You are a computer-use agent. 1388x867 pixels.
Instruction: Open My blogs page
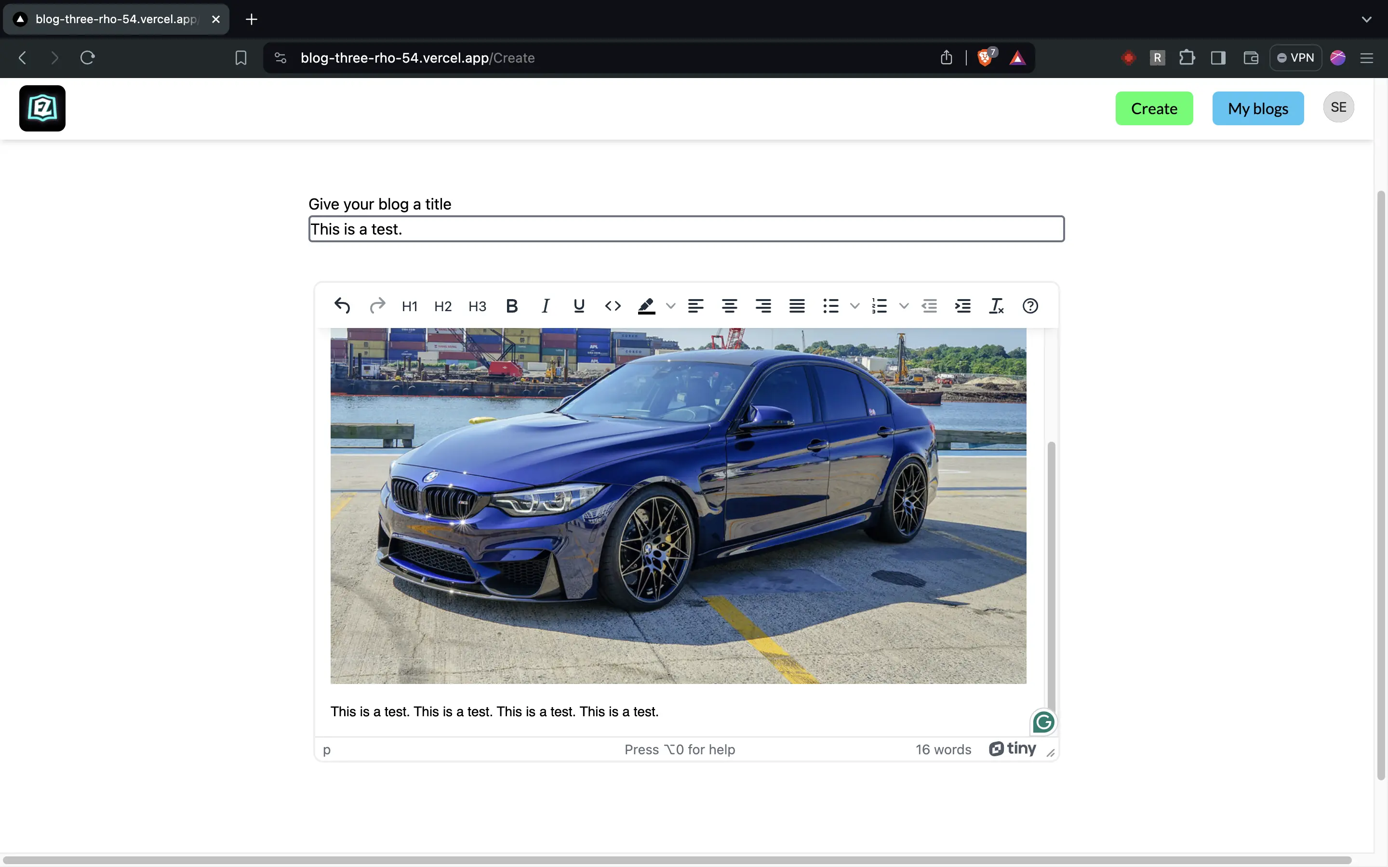pos(1257,108)
